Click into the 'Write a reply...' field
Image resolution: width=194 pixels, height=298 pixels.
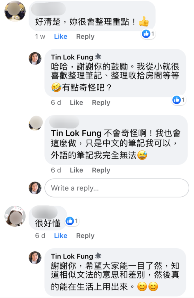pyautogui.click(x=116, y=188)
